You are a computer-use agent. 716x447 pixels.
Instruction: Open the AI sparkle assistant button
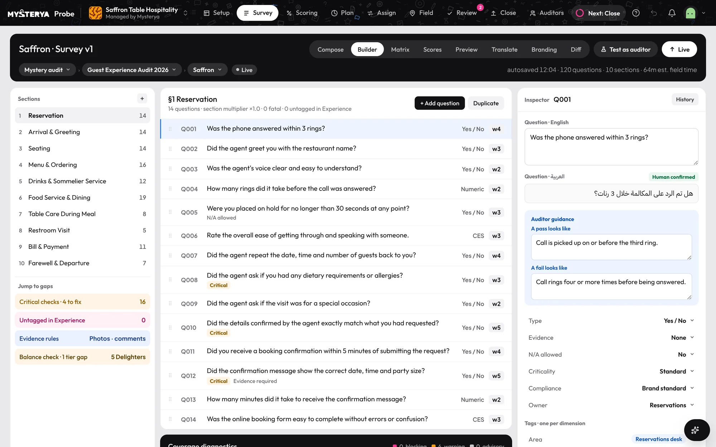696,430
